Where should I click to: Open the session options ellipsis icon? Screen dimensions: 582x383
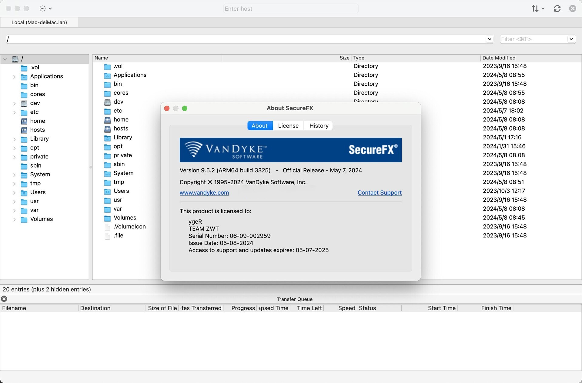[43, 8]
